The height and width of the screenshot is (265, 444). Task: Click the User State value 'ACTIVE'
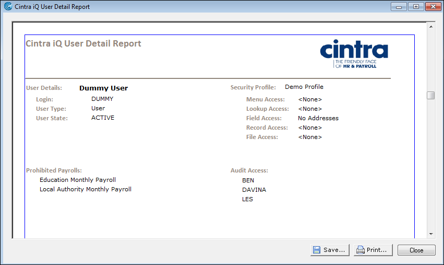point(103,118)
